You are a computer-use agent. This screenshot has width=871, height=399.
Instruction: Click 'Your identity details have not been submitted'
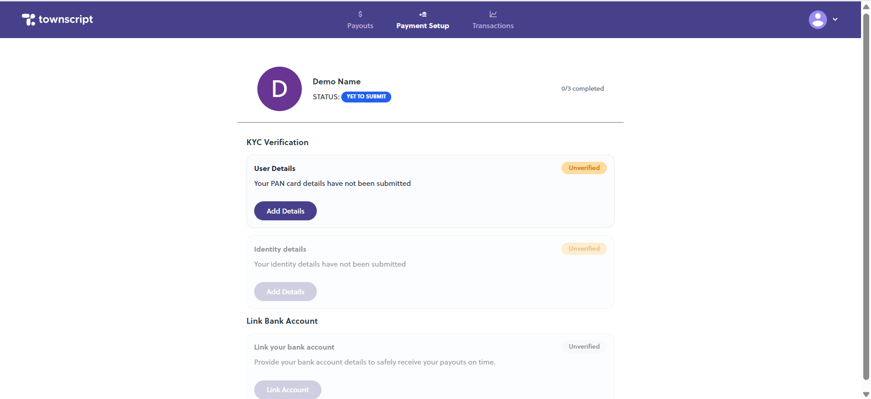click(330, 264)
